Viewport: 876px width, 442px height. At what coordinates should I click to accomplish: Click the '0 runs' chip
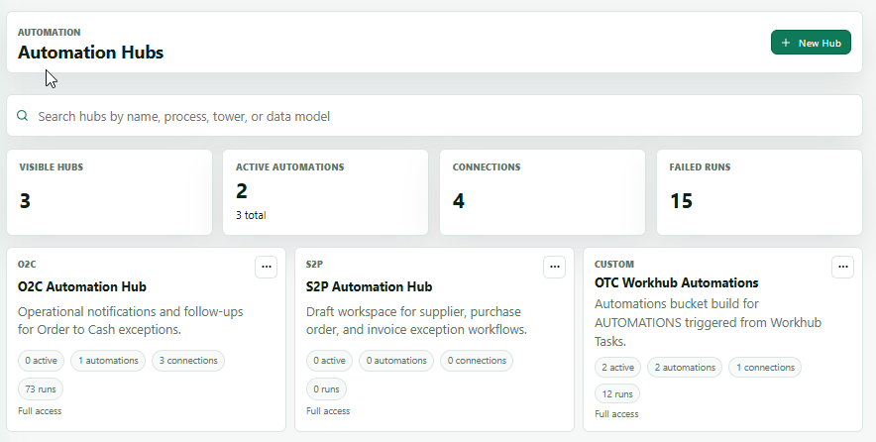[326, 388]
